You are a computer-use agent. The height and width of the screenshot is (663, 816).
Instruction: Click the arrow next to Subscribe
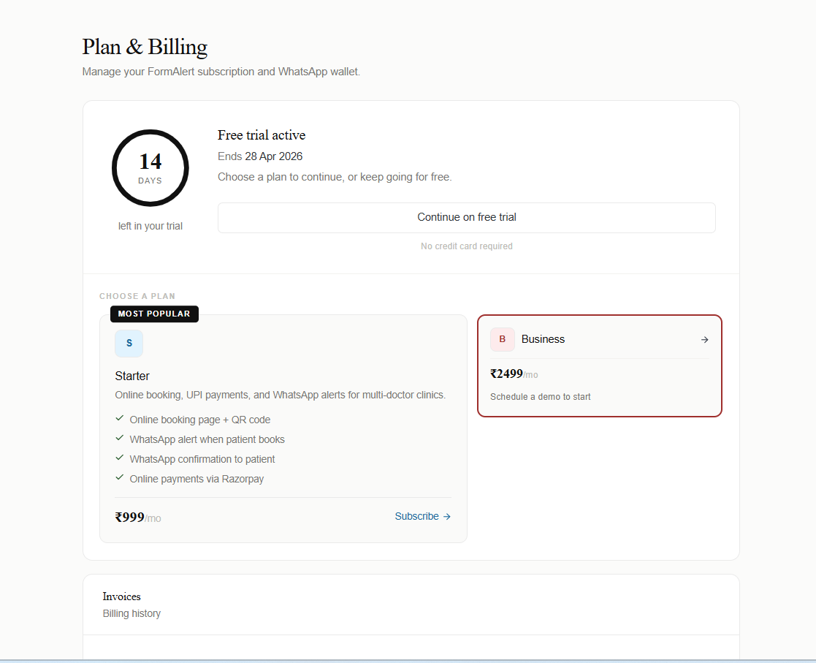(x=447, y=517)
